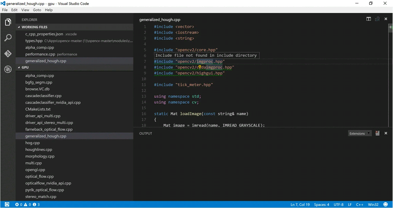Collapse the GPU folder

(x=25, y=67)
